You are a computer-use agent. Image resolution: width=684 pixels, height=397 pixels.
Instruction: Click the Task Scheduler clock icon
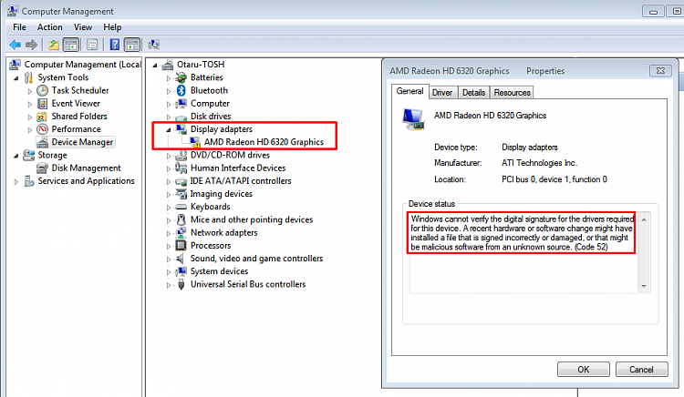tap(42, 90)
